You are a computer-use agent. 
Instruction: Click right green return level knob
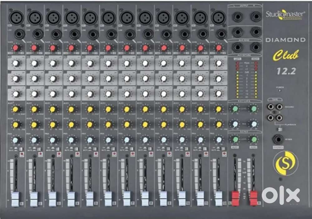[254, 109]
